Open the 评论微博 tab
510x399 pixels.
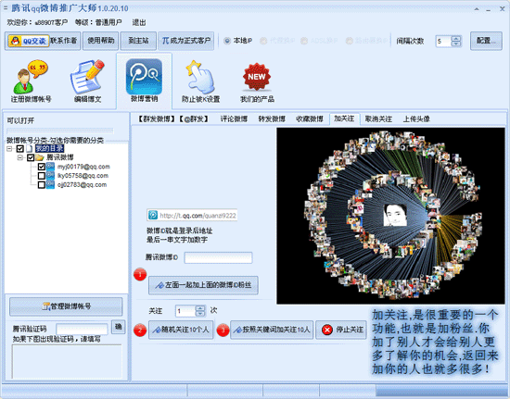[234, 119]
